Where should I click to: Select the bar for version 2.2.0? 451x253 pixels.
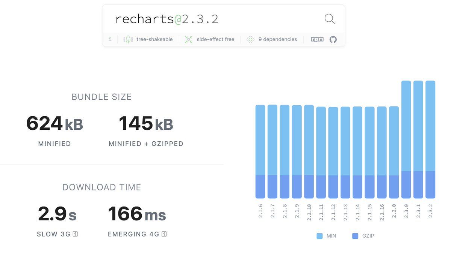(394, 152)
